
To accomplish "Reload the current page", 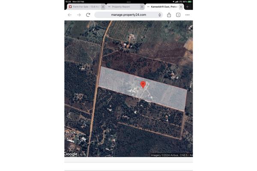I will [x=88, y=15].
